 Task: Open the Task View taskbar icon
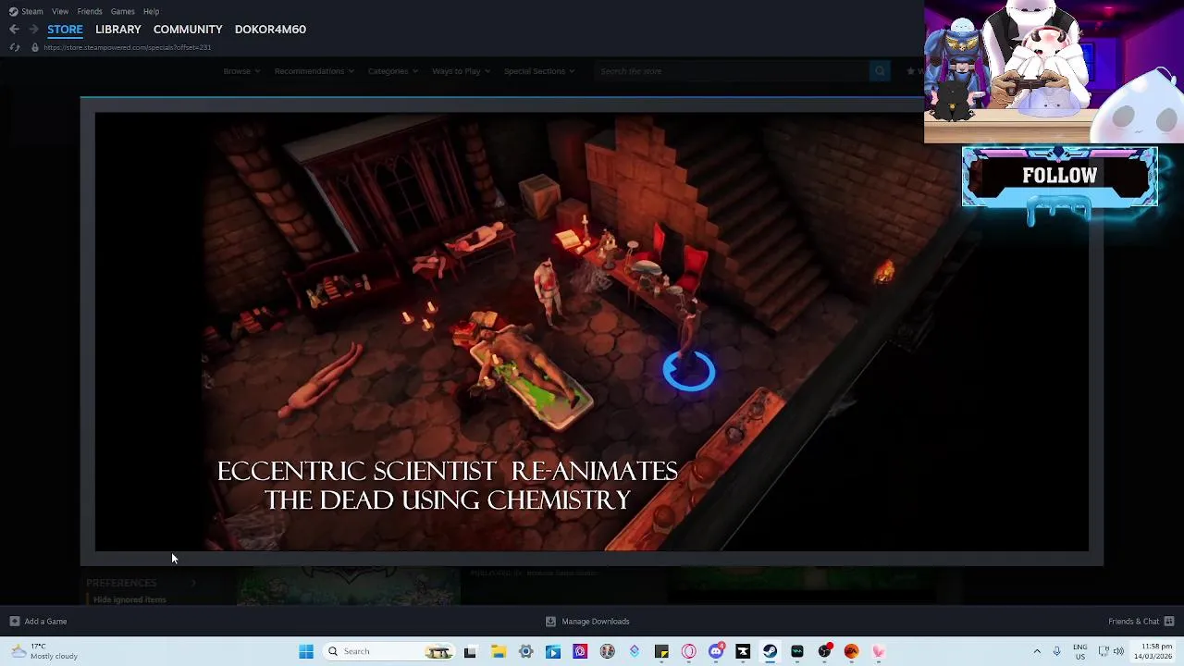pos(470,651)
